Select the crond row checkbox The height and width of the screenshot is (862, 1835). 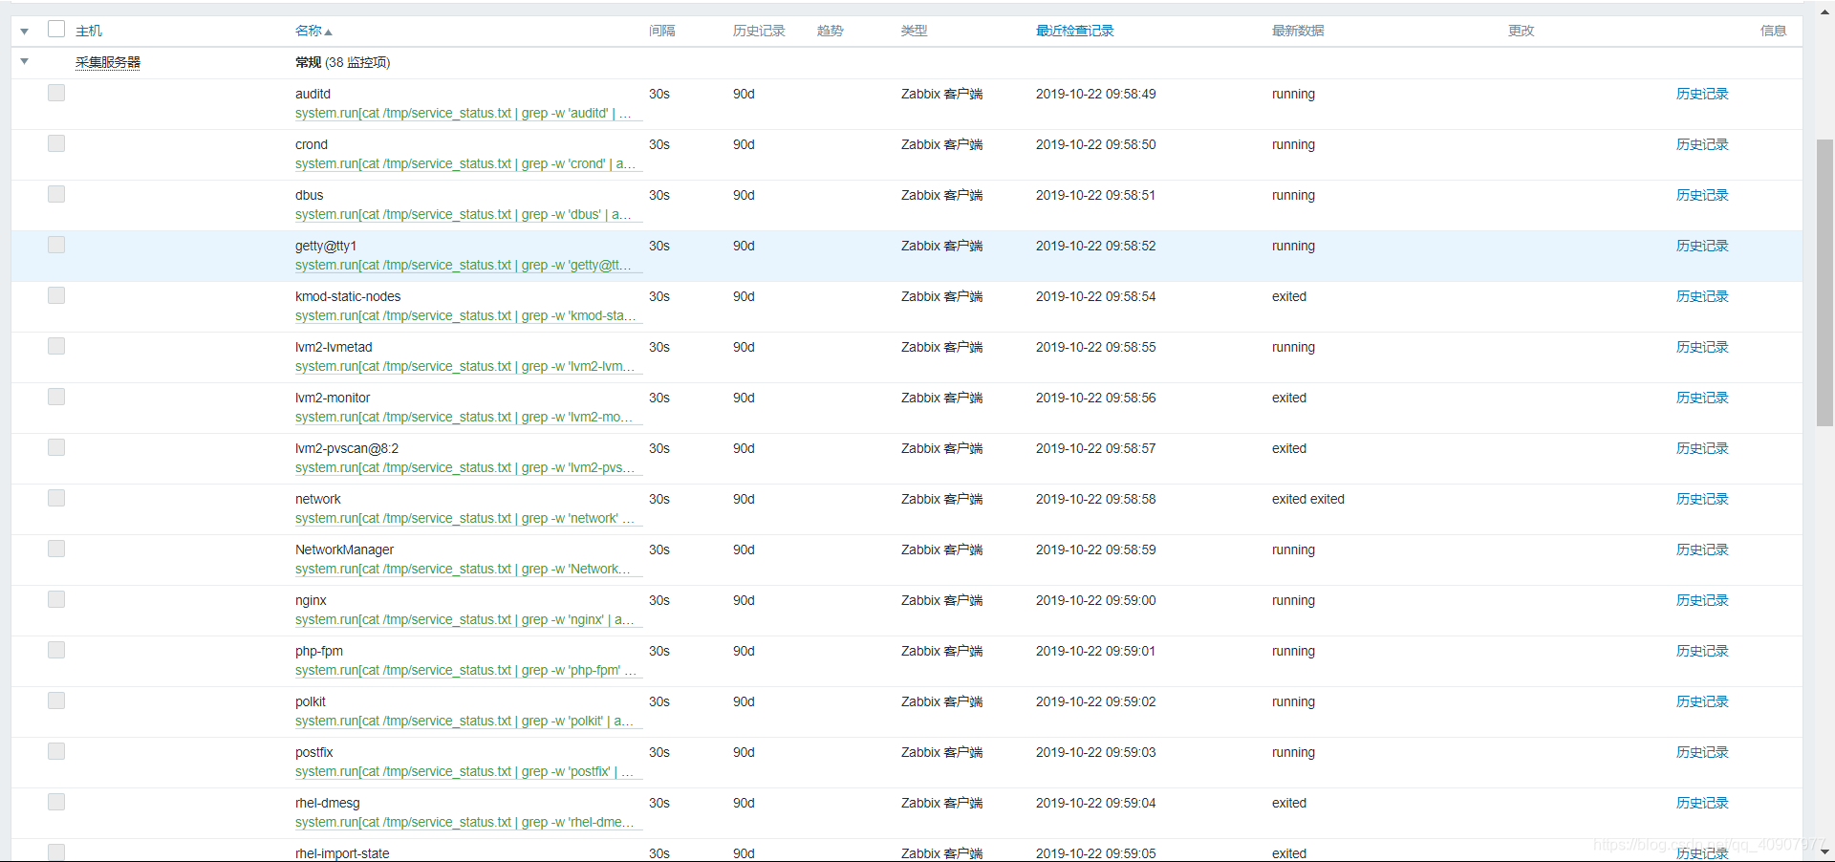coord(56,143)
